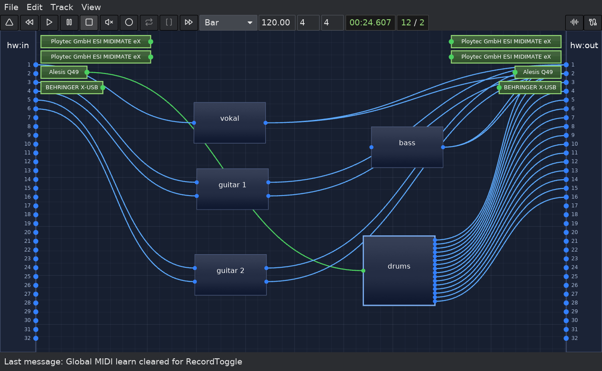Open the Track menu
This screenshot has height=371, width=602.
point(61,7)
